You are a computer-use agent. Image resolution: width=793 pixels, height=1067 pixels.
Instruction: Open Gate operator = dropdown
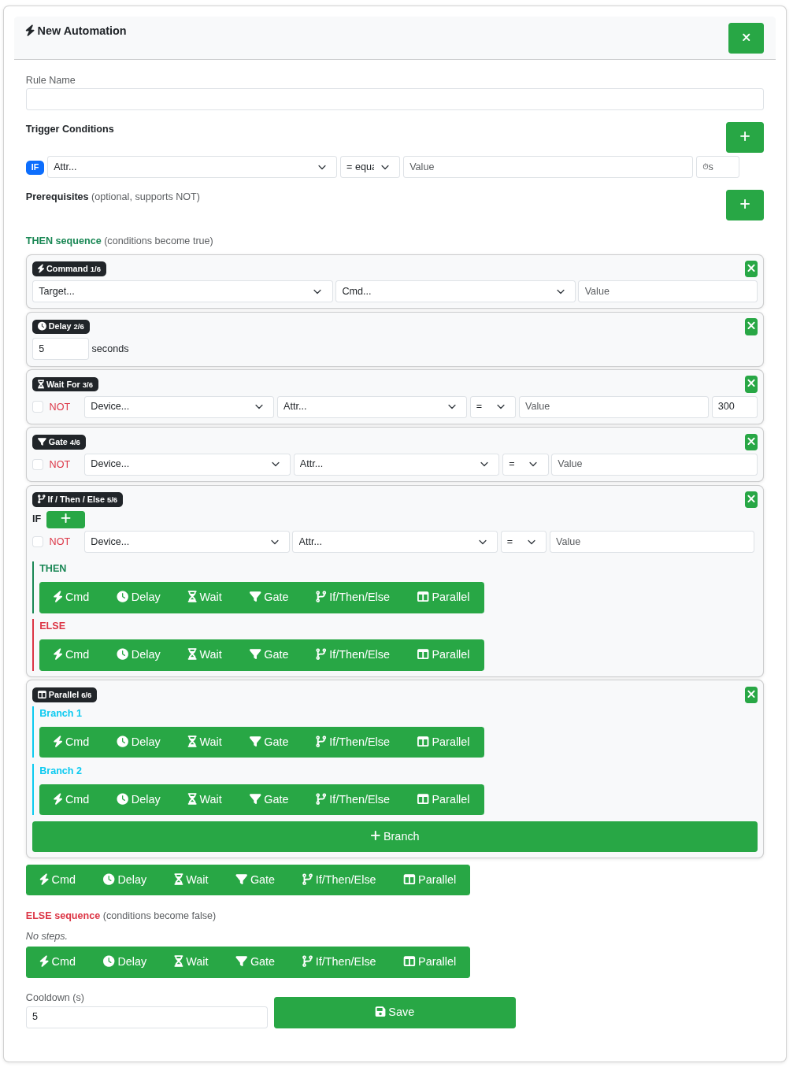pyautogui.click(x=525, y=464)
